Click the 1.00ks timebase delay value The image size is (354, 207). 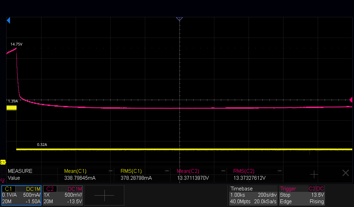coord(237,195)
